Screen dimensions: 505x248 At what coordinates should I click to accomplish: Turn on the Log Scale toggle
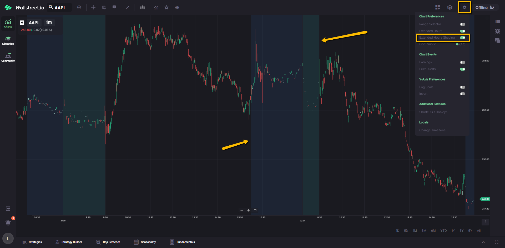(462, 87)
